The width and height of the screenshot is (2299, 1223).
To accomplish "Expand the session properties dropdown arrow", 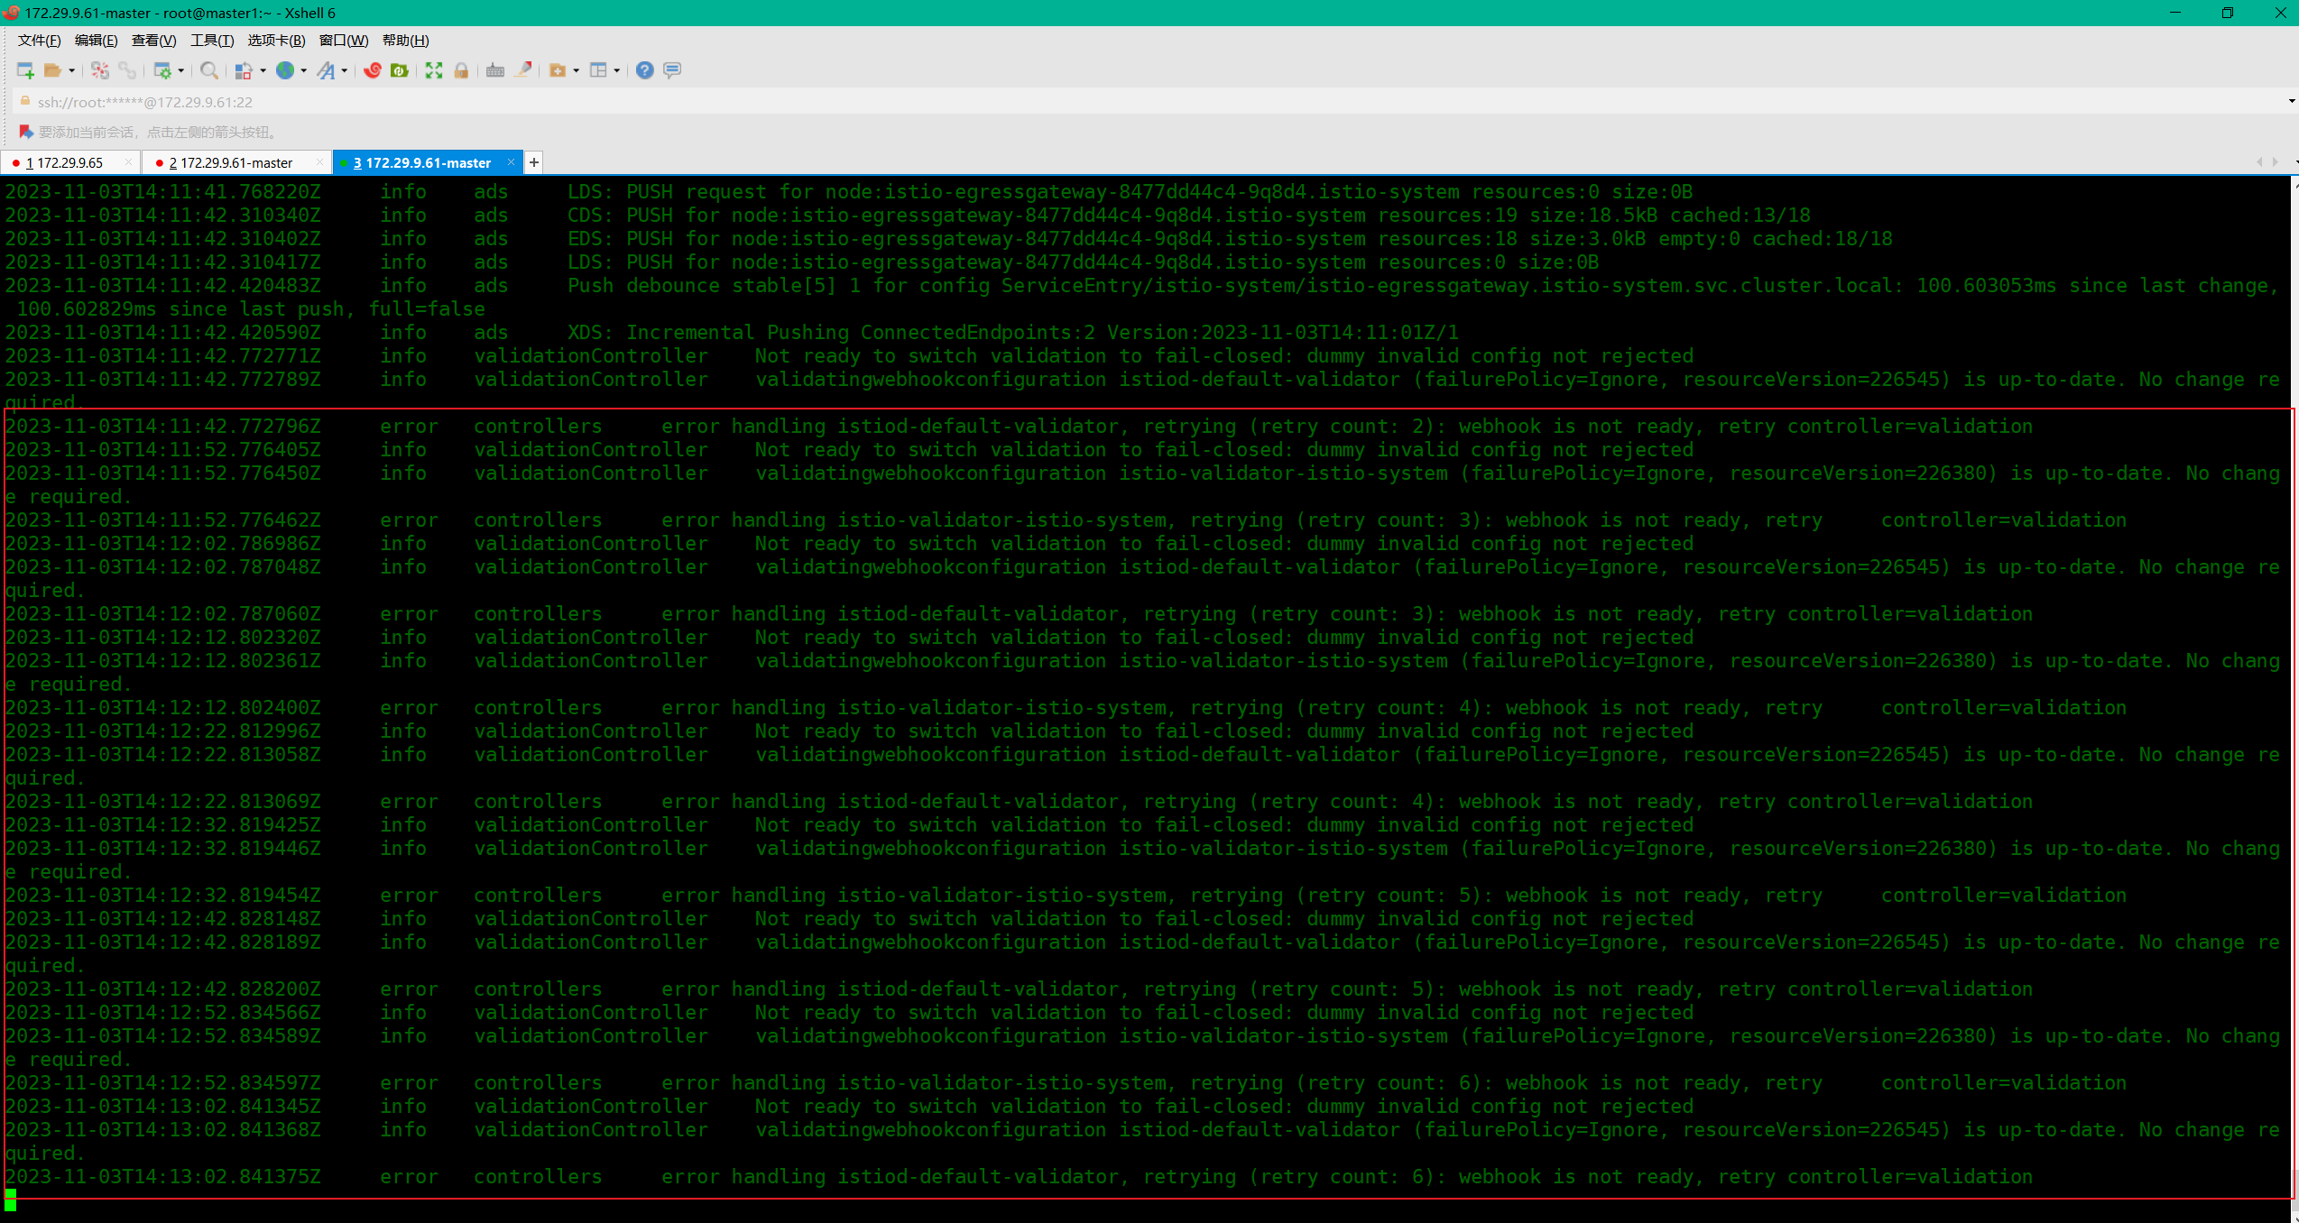I will point(181,70).
